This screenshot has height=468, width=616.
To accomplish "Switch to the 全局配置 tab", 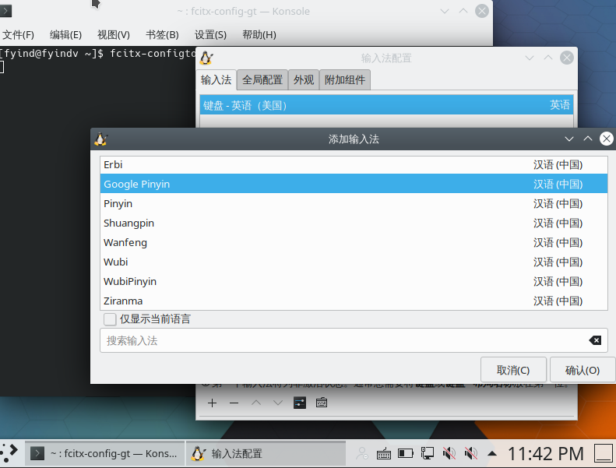I will coord(262,80).
